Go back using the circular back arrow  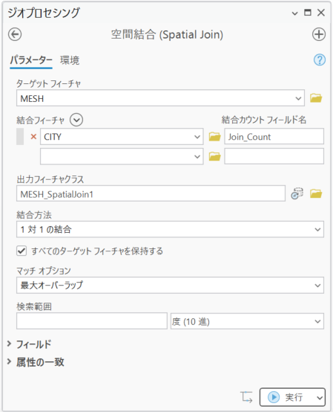coord(15,34)
